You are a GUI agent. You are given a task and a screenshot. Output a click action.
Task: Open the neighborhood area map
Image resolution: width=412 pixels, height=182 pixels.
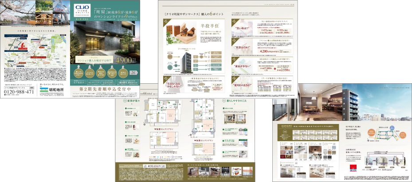tap(35, 49)
